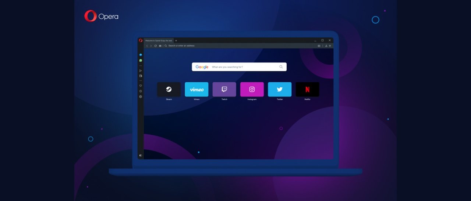471x201 pixels.
Task: Open the Steam speed dial tile
Action: [169, 89]
